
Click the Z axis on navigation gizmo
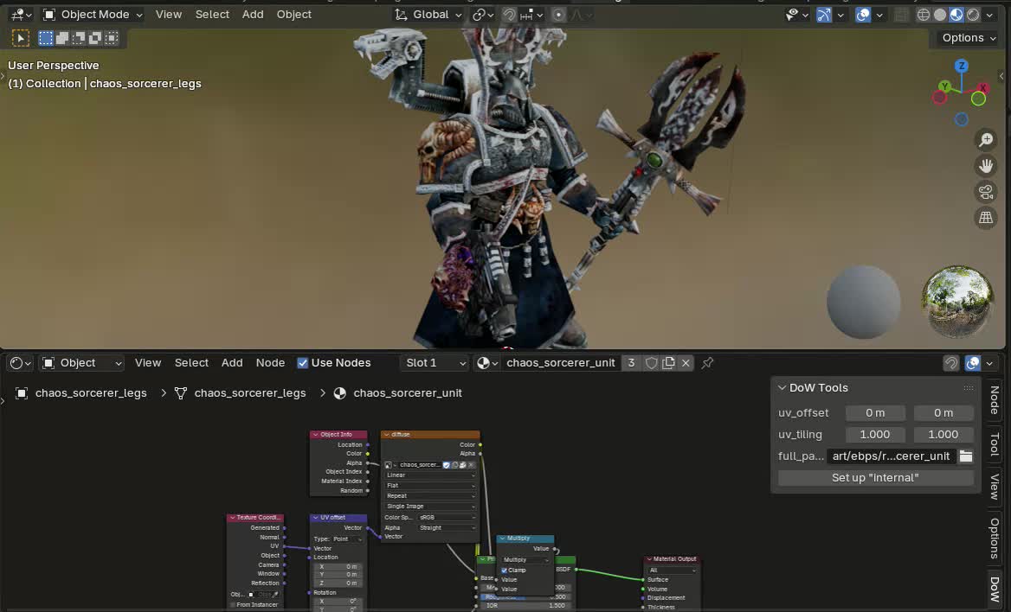coord(962,66)
